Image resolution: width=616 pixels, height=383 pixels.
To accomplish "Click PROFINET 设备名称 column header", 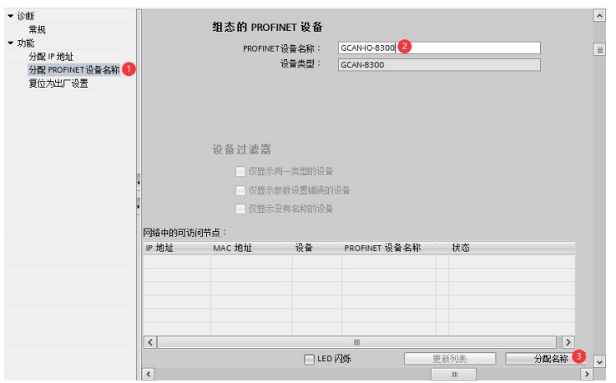I will (x=389, y=248).
